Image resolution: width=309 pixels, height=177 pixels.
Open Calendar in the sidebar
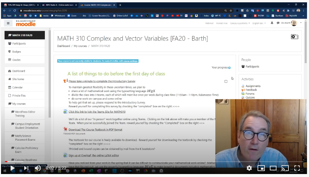(25, 87)
